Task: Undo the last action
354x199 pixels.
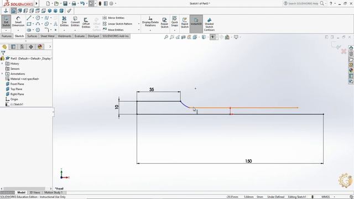Action: [82, 3]
